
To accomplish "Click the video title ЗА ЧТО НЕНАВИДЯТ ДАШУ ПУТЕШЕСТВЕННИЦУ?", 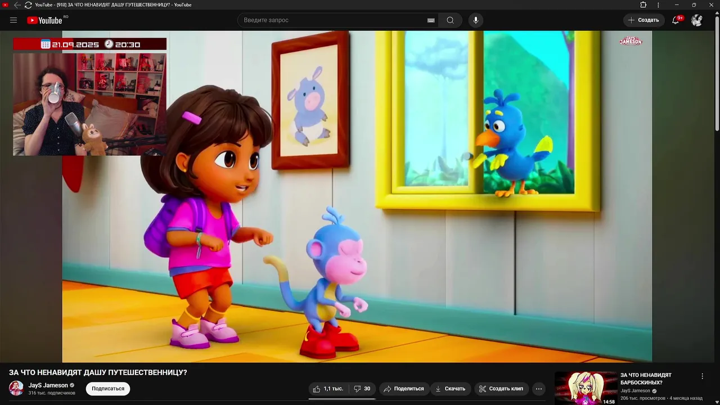I will tap(98, 372).
